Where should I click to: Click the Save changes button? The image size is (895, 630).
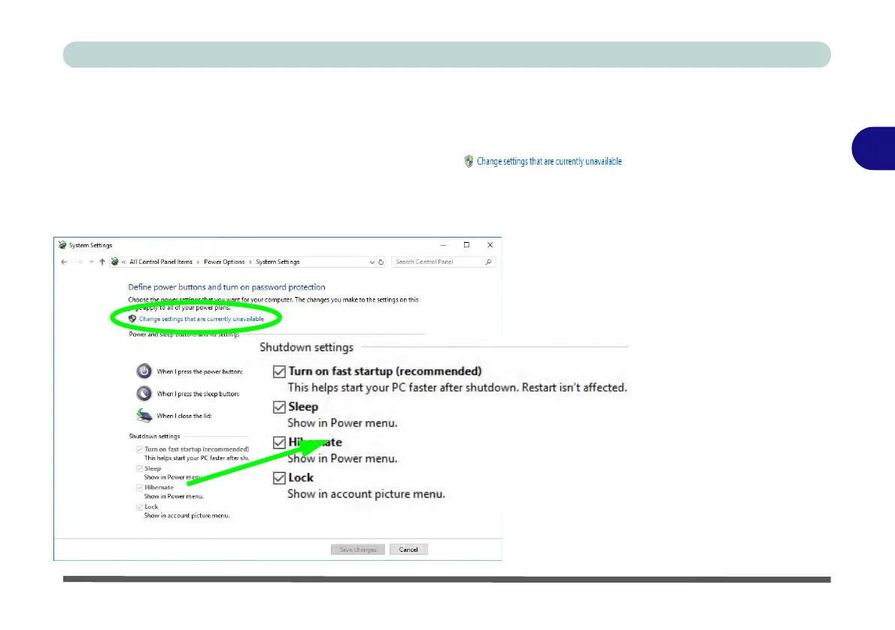pyautogui.click(x=358, y=550)
